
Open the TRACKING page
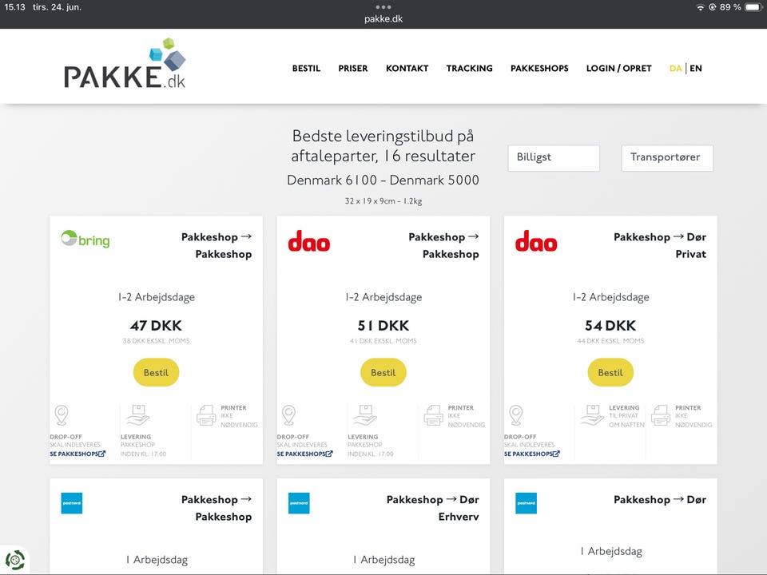coord(469,69)
